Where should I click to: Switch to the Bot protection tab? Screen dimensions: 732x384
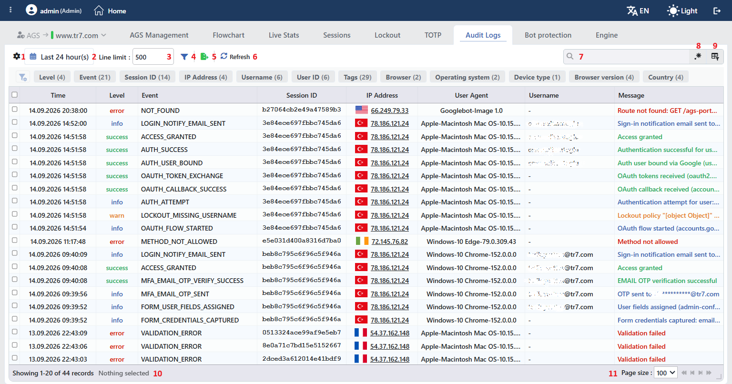(548, 35)
